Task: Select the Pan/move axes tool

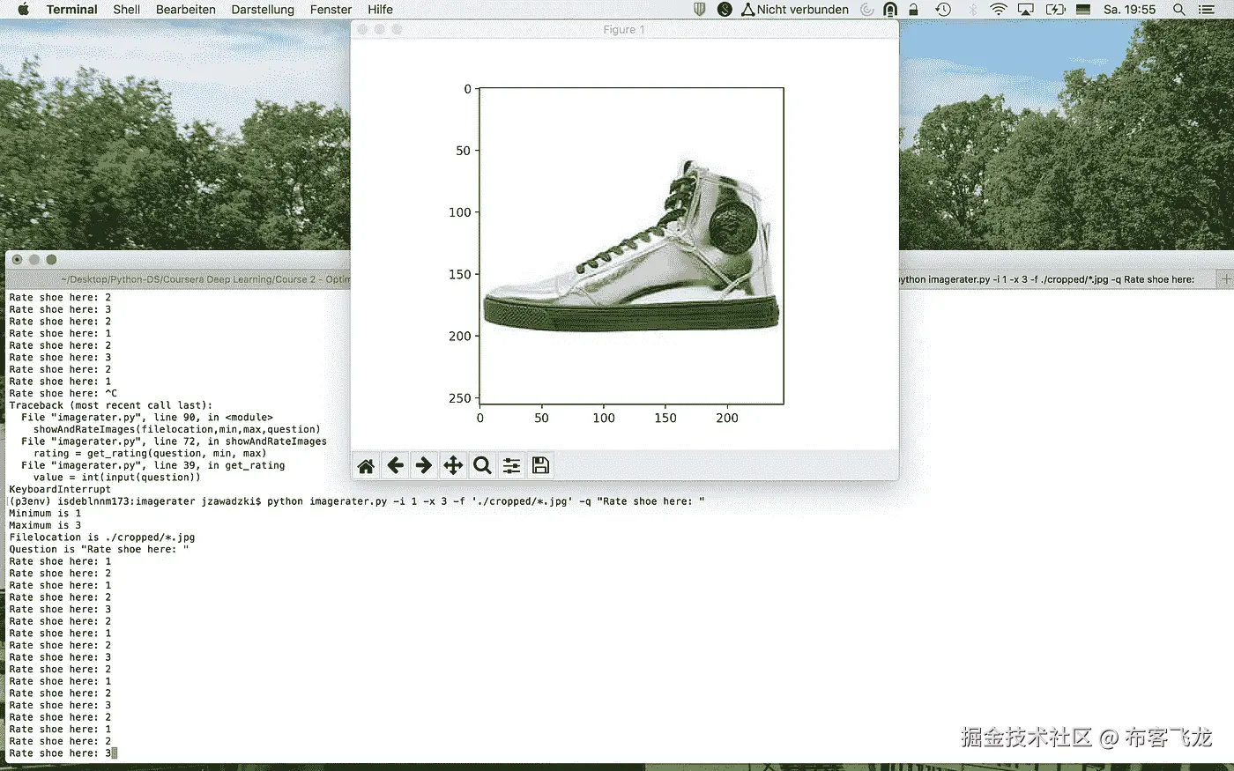Action: (453, 465)
